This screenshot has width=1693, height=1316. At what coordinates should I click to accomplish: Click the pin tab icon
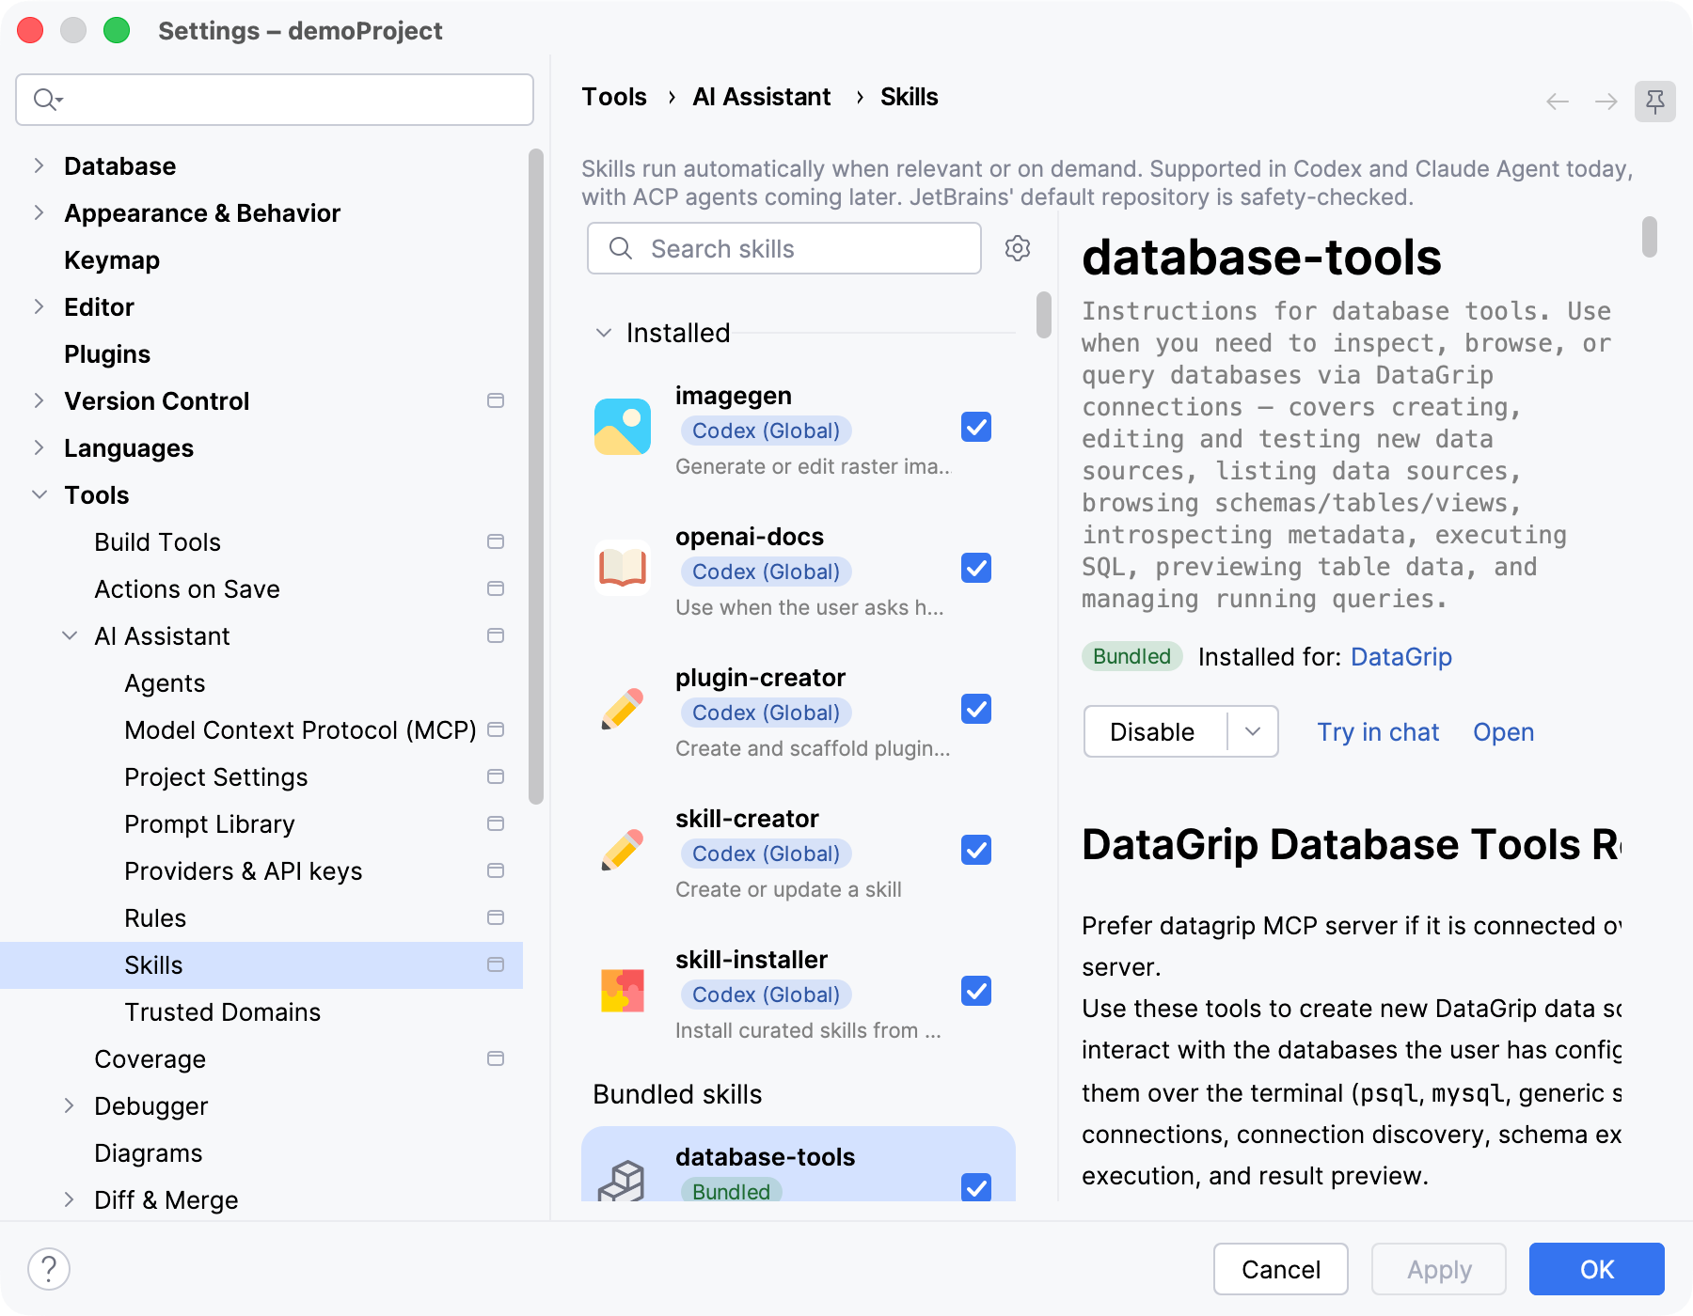1655,102
